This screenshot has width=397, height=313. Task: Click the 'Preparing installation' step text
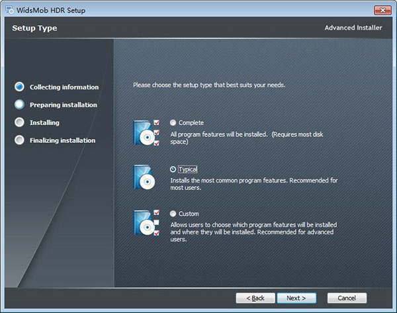[64, 105]
